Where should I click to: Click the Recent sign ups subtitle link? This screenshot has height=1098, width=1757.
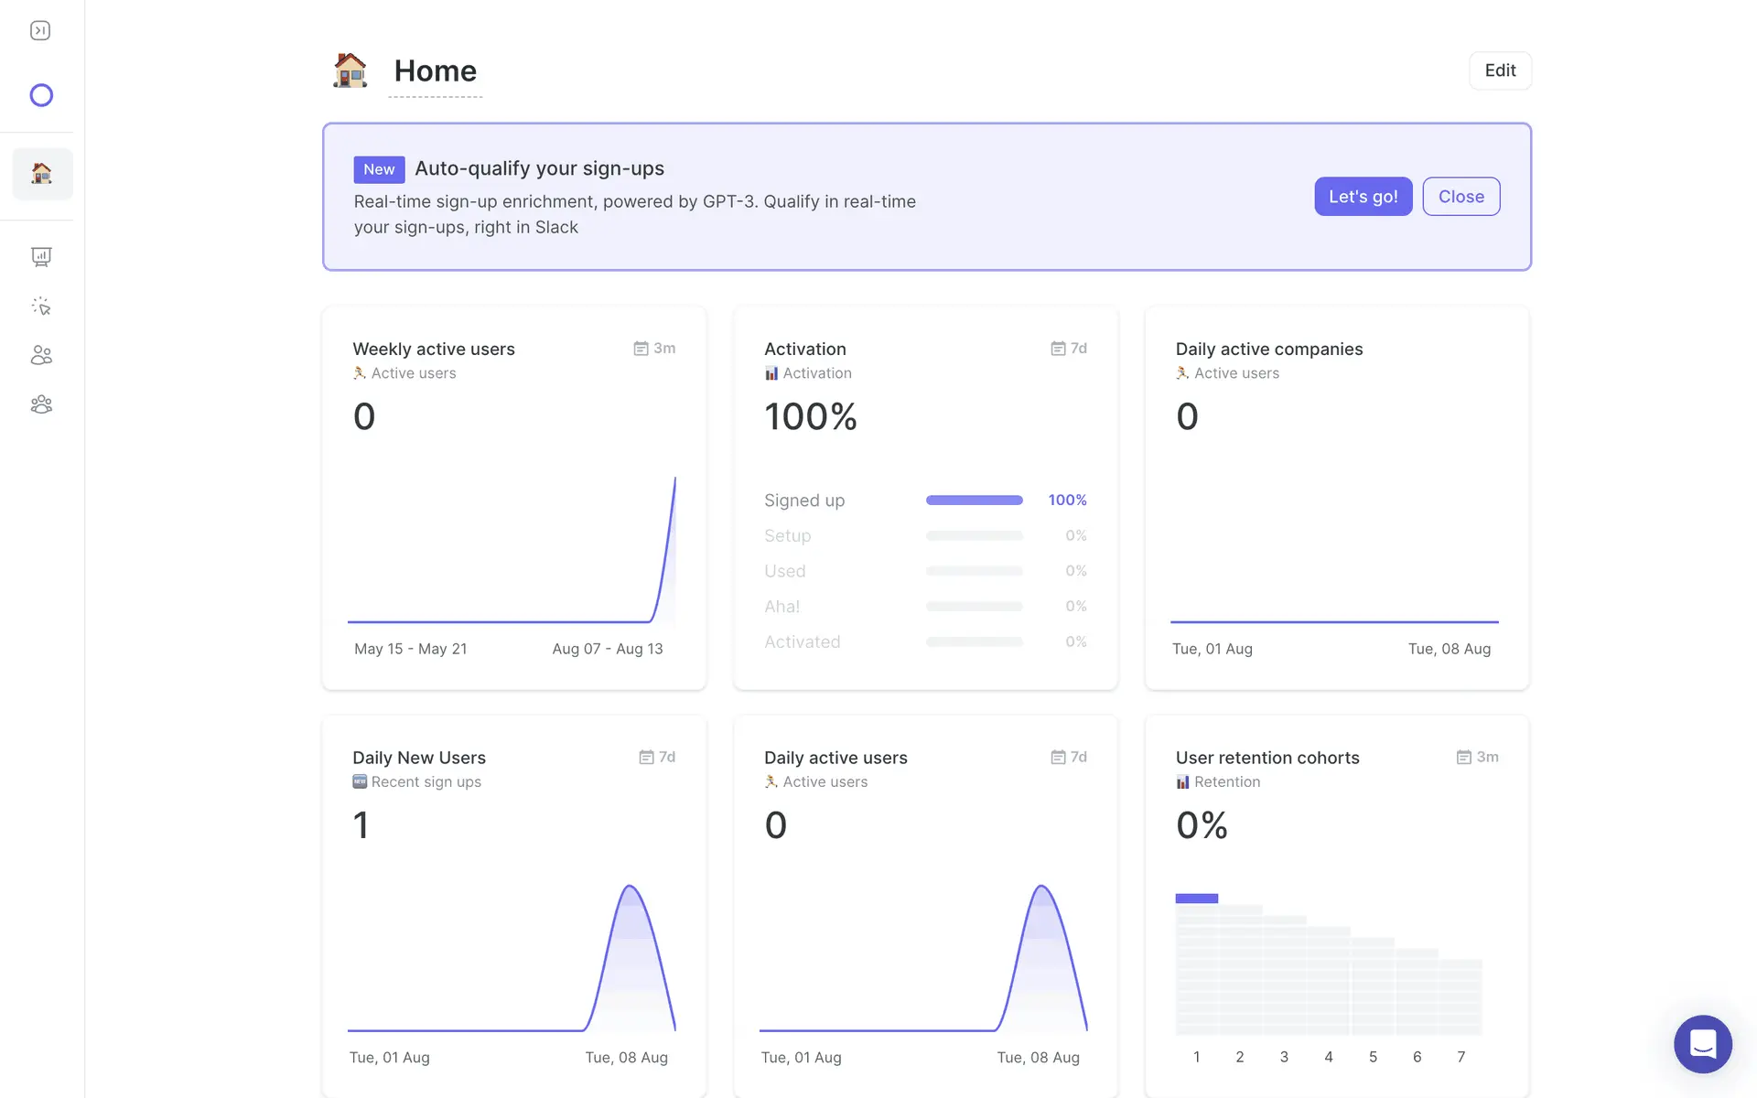coord(426,782)
